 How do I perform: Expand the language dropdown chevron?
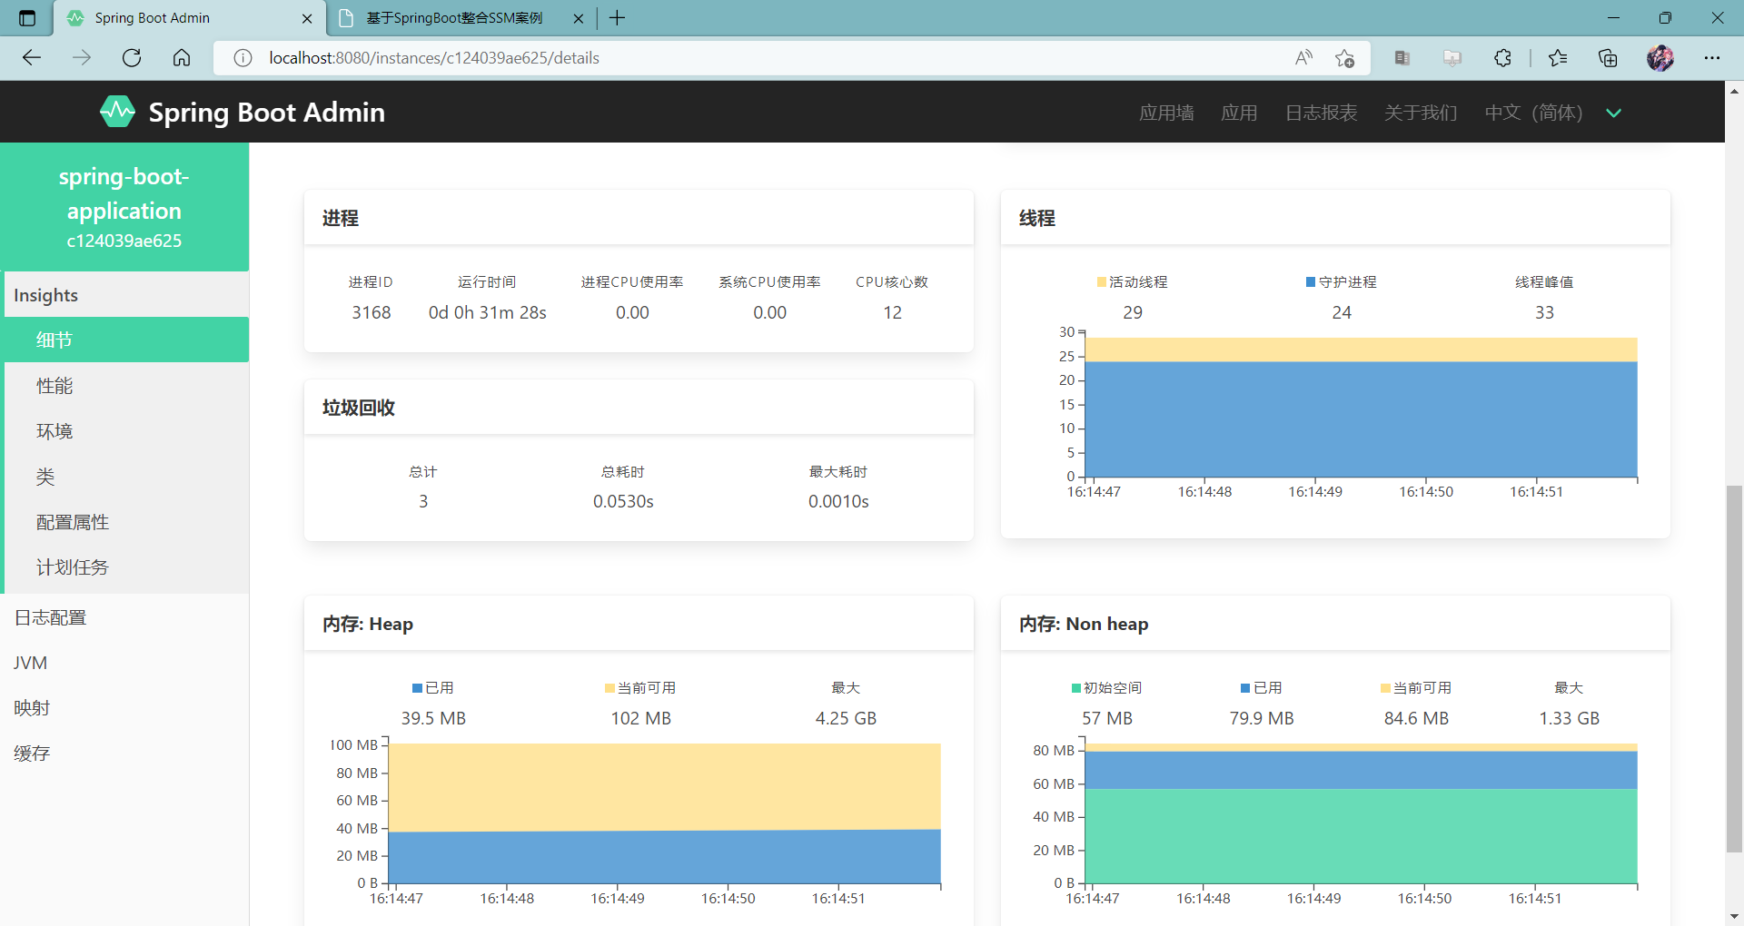pyautogui.click(x=1614, y=113)
